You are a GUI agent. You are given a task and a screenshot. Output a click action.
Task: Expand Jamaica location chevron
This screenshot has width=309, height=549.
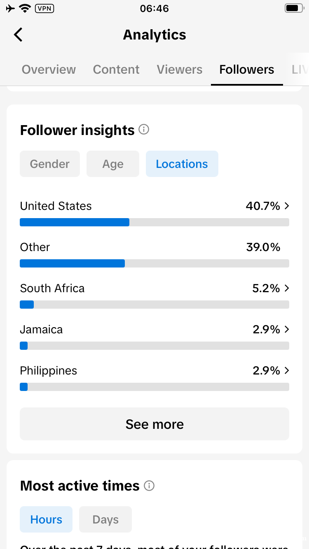287,329
